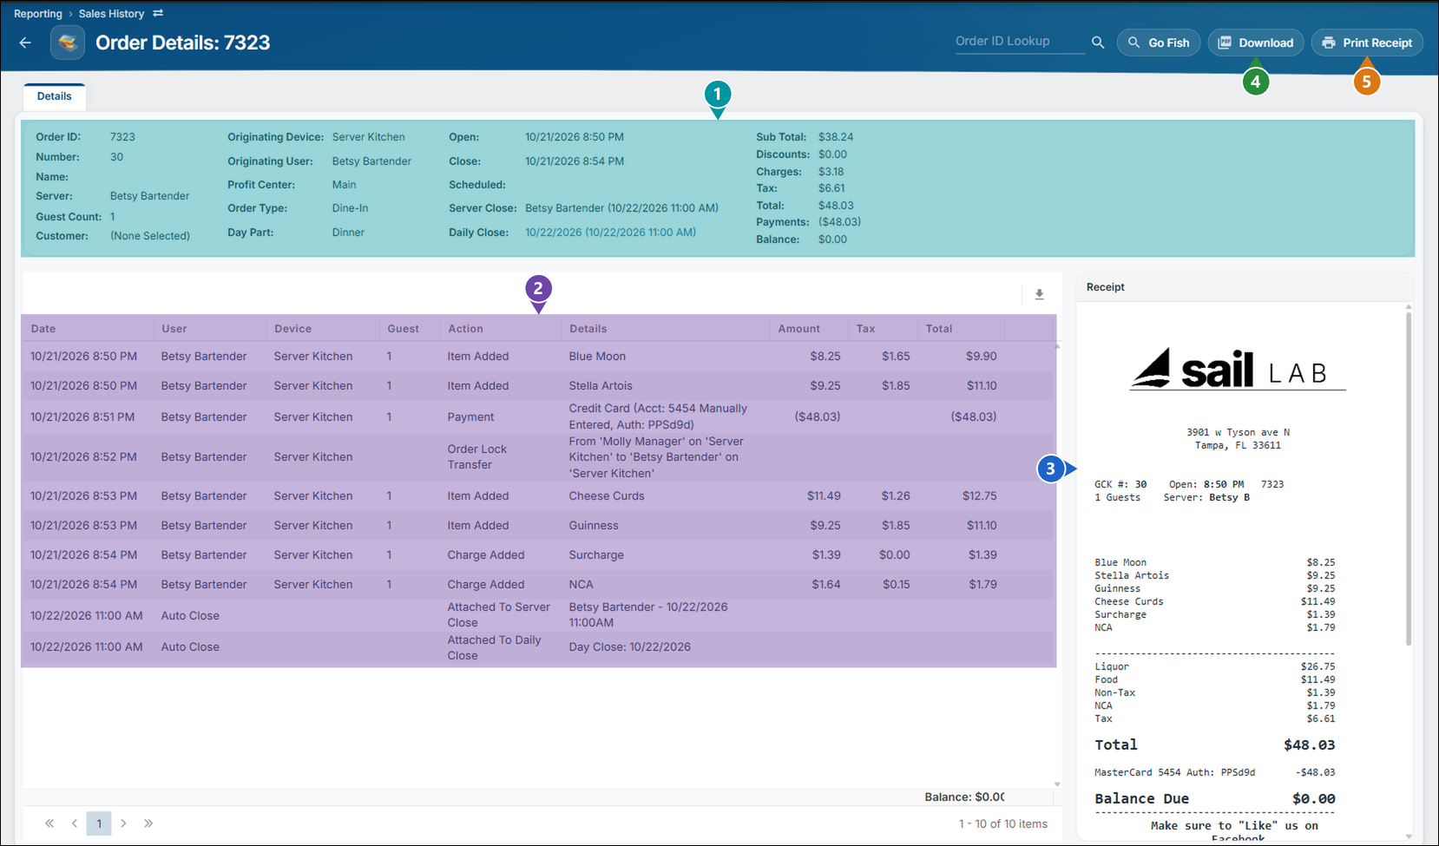Screen dimensions: 1439x846
Task: Select the Guinness item row
Action: pyautogui.click(x=538, y=526)
